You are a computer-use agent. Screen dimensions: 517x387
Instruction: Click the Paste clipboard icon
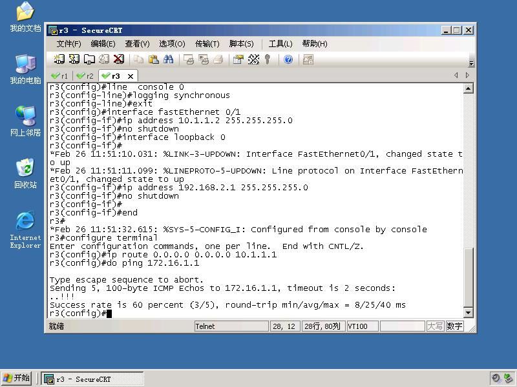[x=153, y=59]
